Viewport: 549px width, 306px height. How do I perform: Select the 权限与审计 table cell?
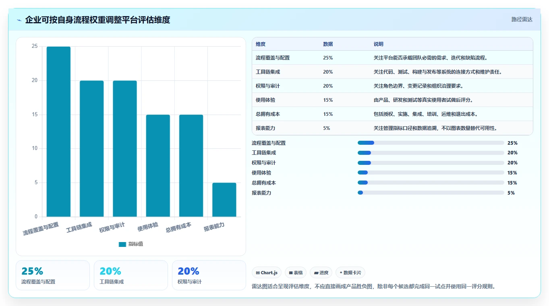[268, 86]
